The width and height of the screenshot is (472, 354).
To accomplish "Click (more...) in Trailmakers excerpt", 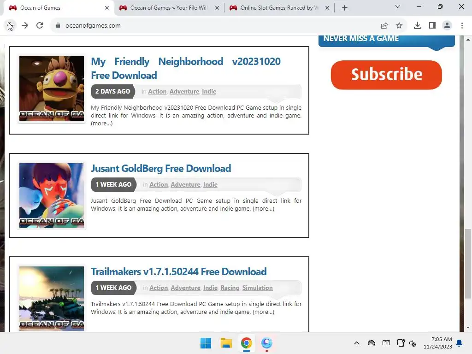I will click(x=263, y=312).
